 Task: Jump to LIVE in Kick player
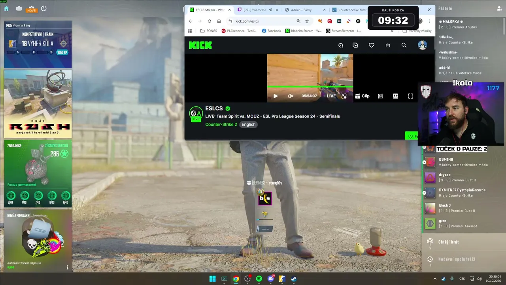coord(331,96)
